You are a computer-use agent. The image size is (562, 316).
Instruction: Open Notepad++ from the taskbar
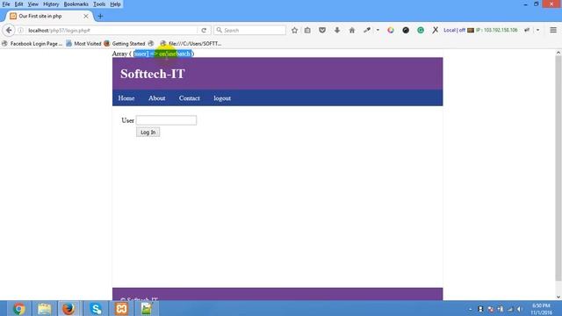pos(147,308)
